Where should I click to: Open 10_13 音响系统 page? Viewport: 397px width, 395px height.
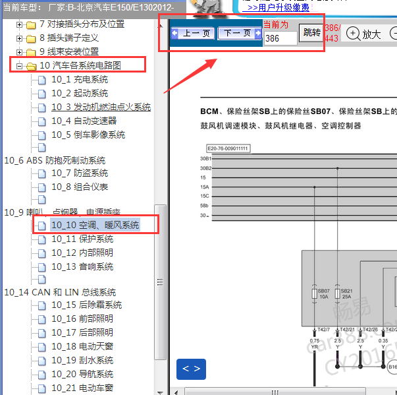[x=82, y=266]
